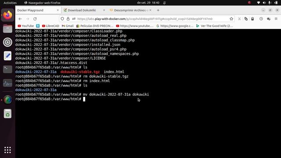Viewport: 281px width, 158px height.
Task: Click the toolbar icon left of menu
Action: pyautogui.click(x=268, y=19)
